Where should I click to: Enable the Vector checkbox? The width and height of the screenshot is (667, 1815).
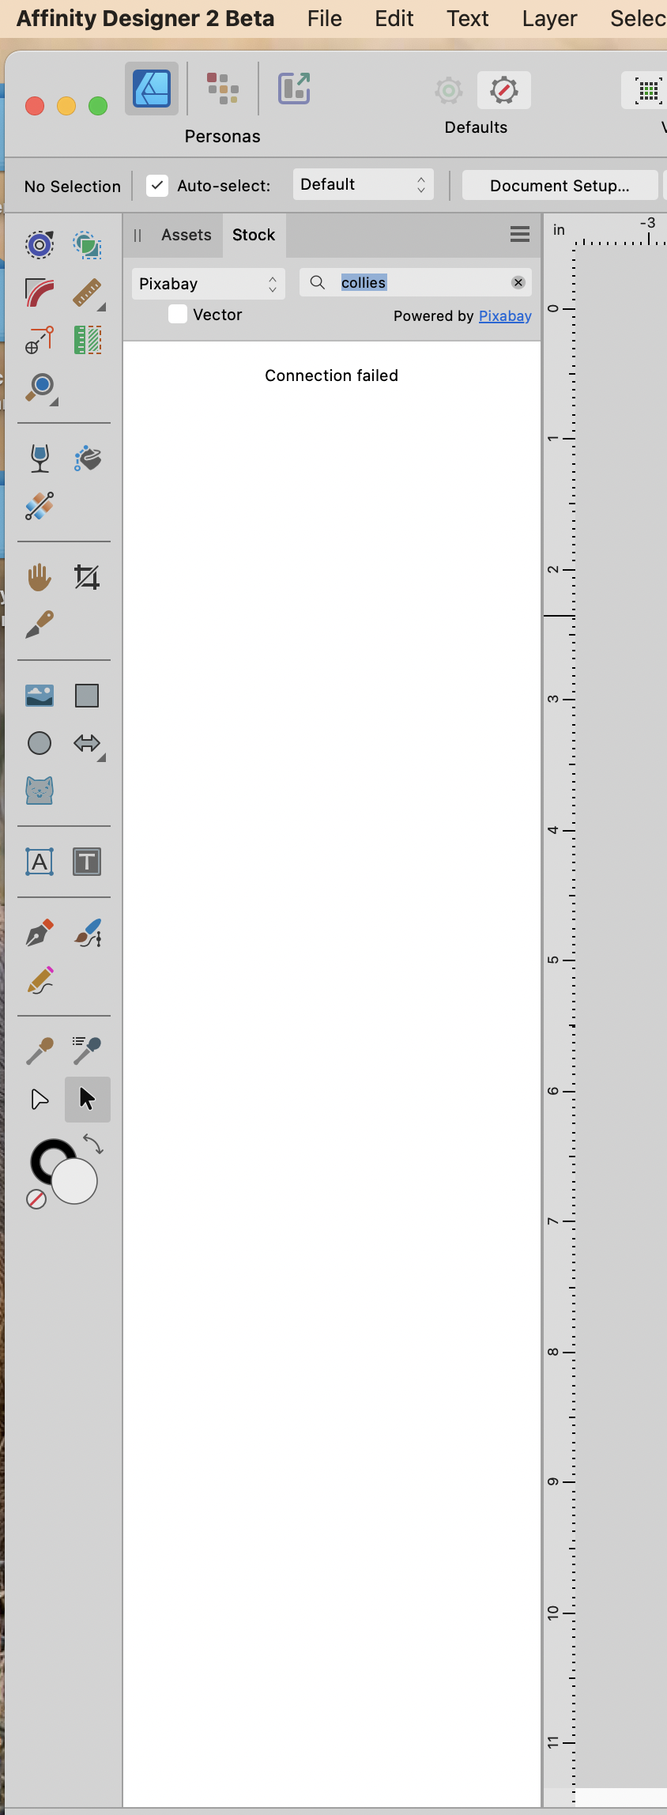pos(178,315)
